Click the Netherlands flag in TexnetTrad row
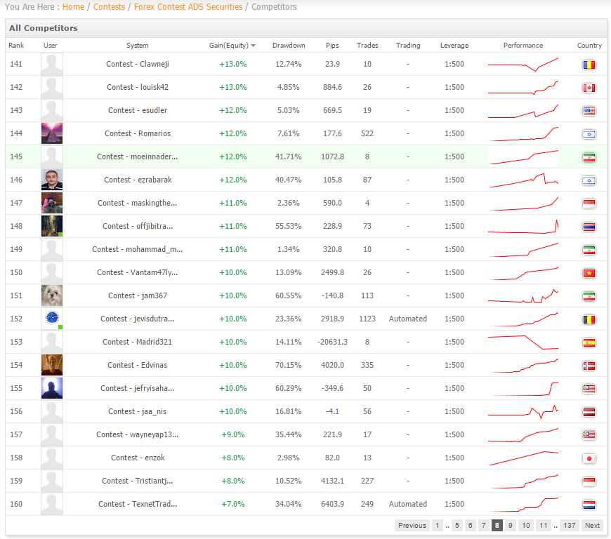The width and height of the screenshot is (611, 539). [589, 505]
